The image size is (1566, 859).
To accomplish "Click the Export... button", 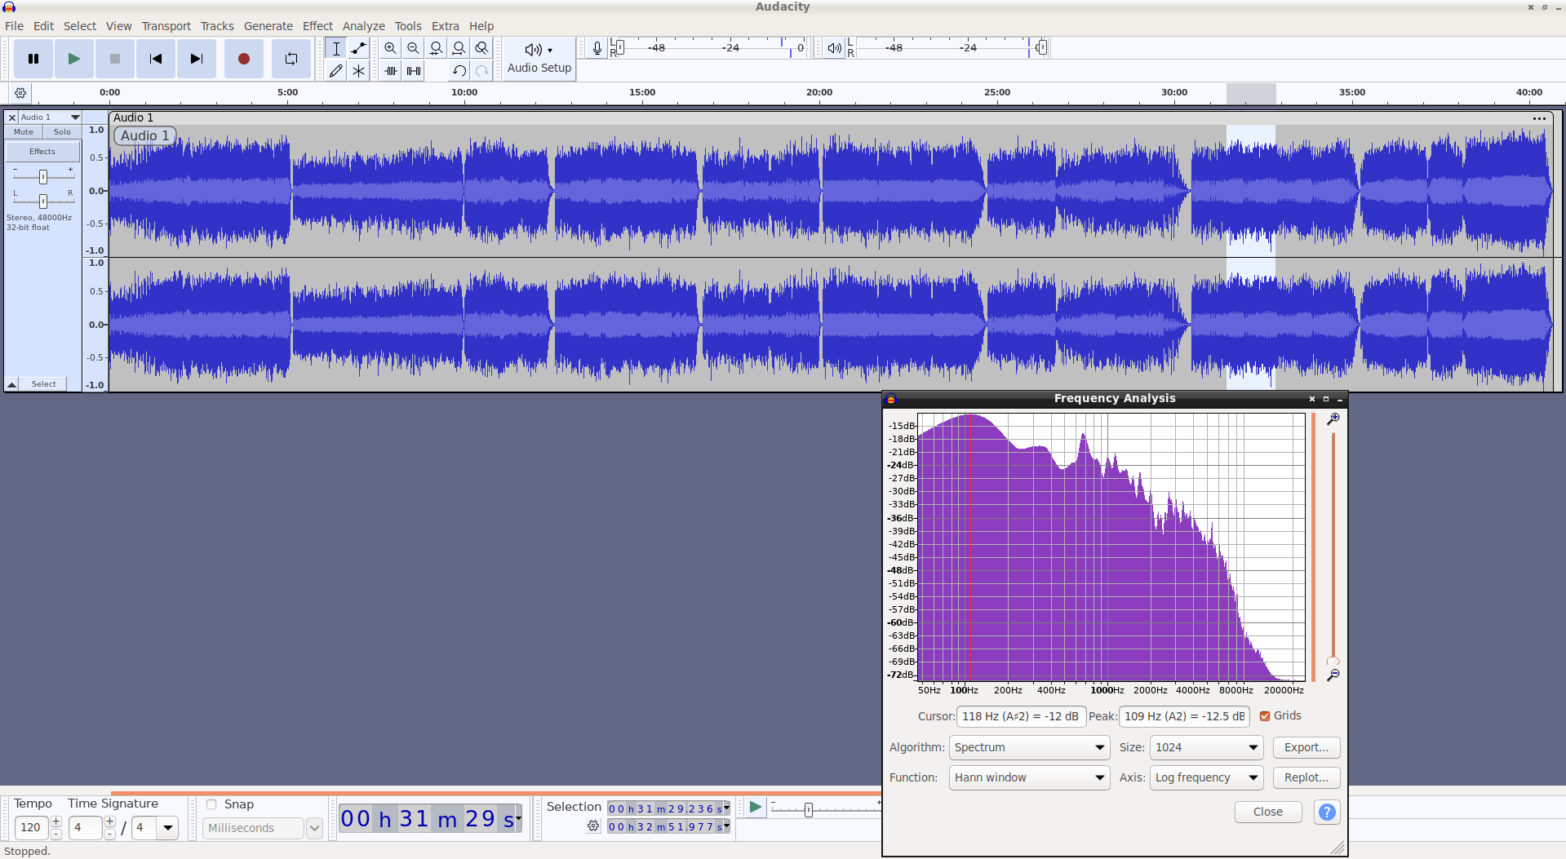I will (1306, 747).
